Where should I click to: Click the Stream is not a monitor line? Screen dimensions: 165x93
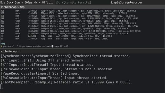point(57,69)
